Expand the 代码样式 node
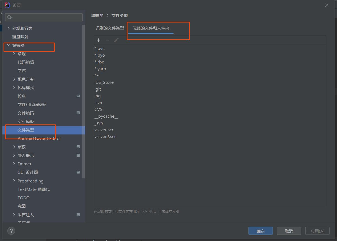337x241 pixels. click(14, 88)
